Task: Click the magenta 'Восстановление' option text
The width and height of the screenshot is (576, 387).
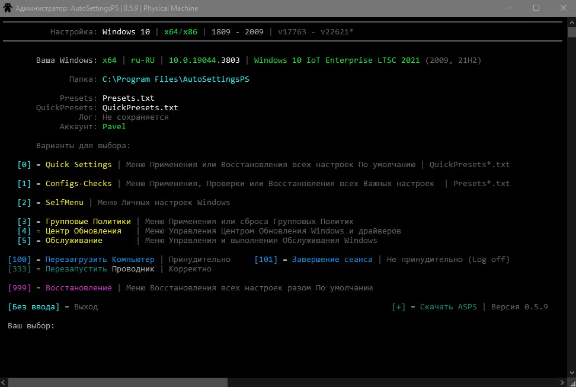Action: coord(79,288)
